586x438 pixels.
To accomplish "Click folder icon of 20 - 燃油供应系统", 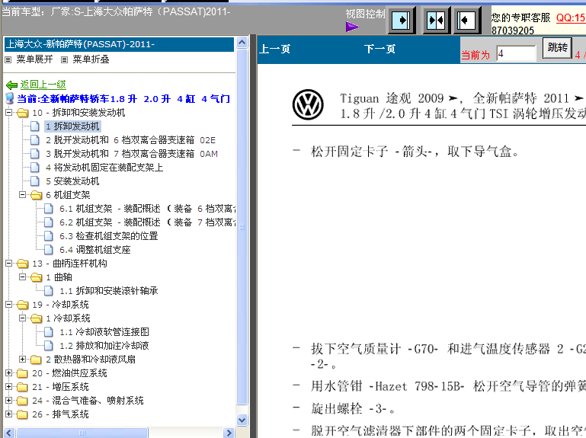I will (x=23, y=373).
